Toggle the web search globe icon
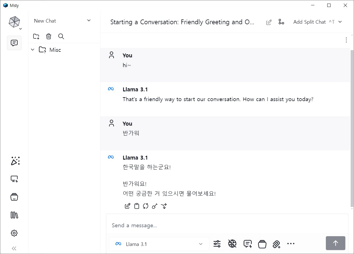Screen dimensions: 354x254 coord(232,244)
